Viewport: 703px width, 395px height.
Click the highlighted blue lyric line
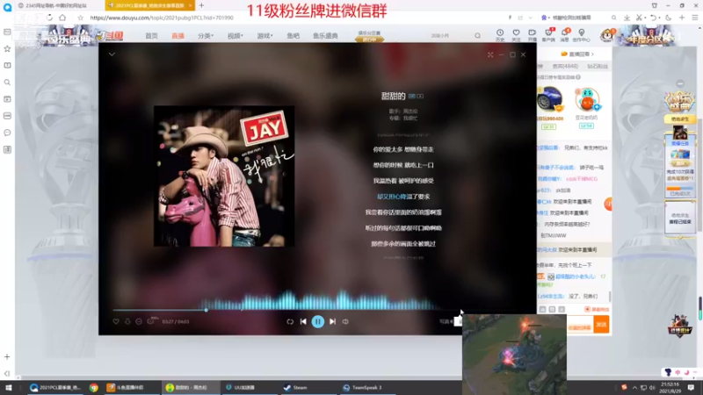click(x=403, y=197)
